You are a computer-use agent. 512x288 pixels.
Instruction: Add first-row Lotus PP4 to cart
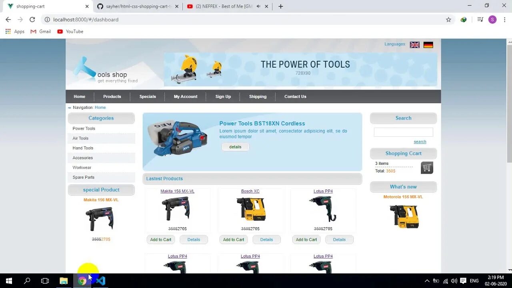[306, 240]
